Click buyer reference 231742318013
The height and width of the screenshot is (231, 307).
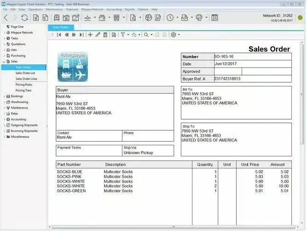(227, 79)
